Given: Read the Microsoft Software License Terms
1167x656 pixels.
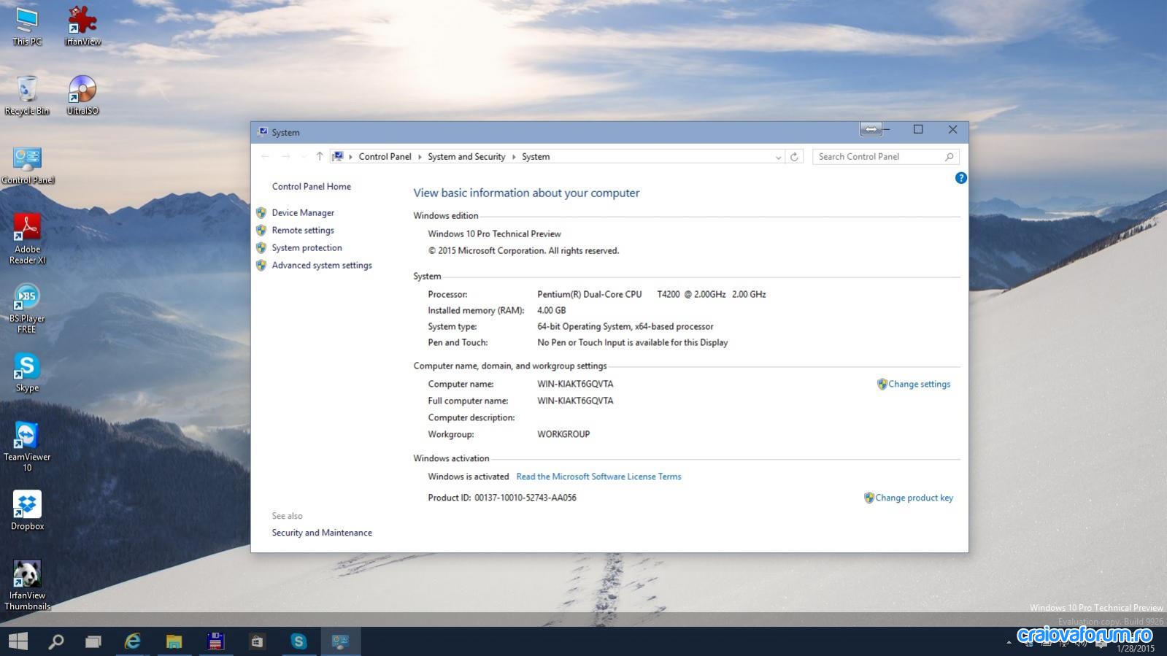Looking at the screenshot, I should 598,476.
